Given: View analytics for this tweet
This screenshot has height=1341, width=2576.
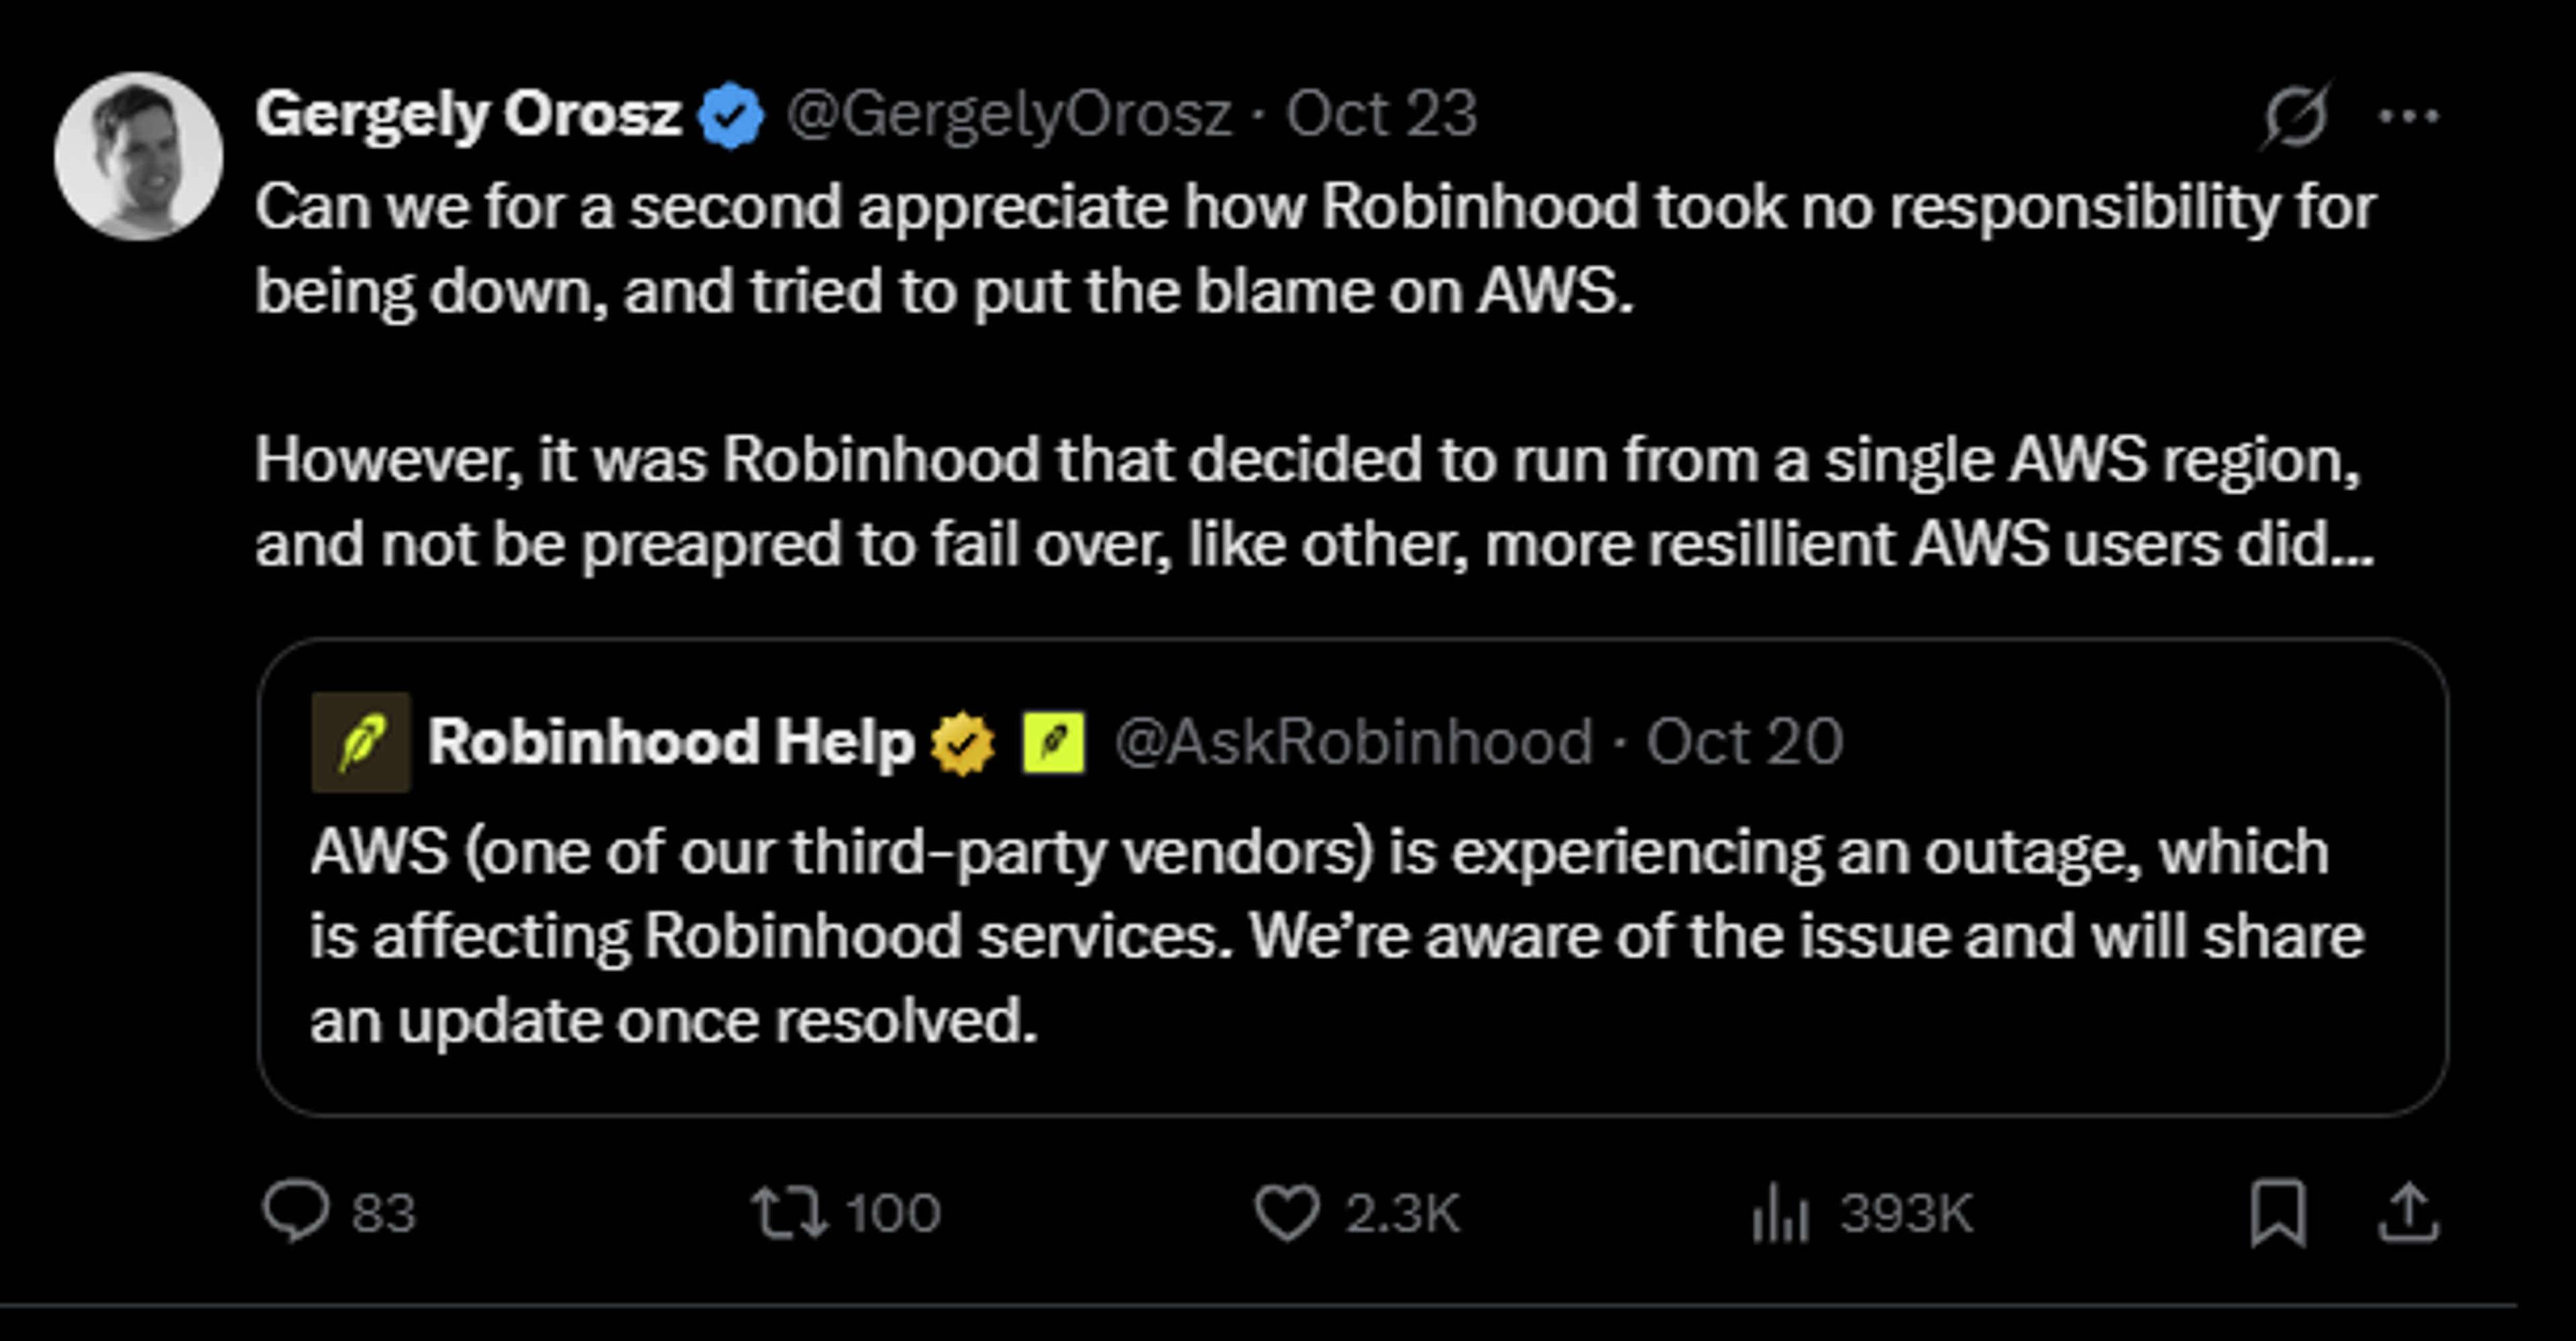Looking at the screenshot, I should click(x=1781, y=1213).
